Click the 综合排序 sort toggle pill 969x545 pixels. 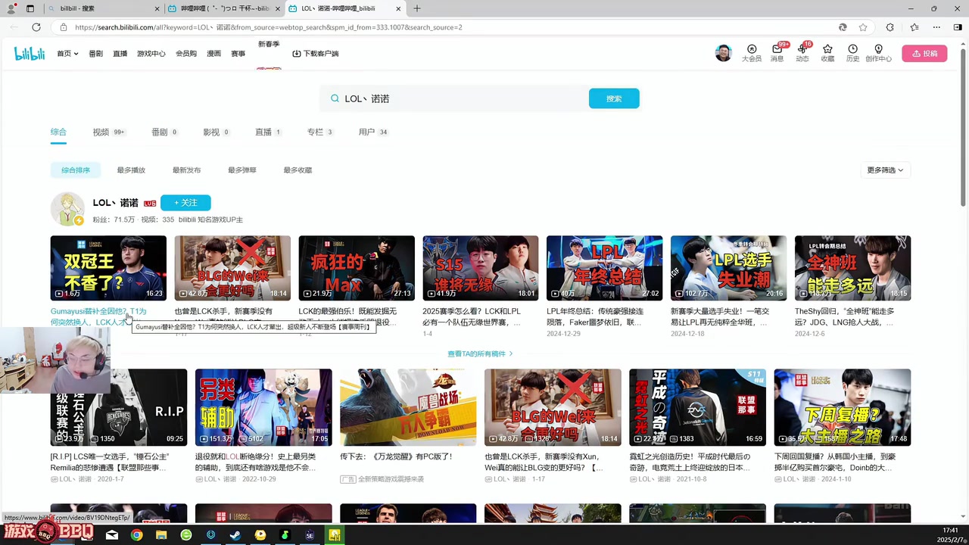pos(75,170)
